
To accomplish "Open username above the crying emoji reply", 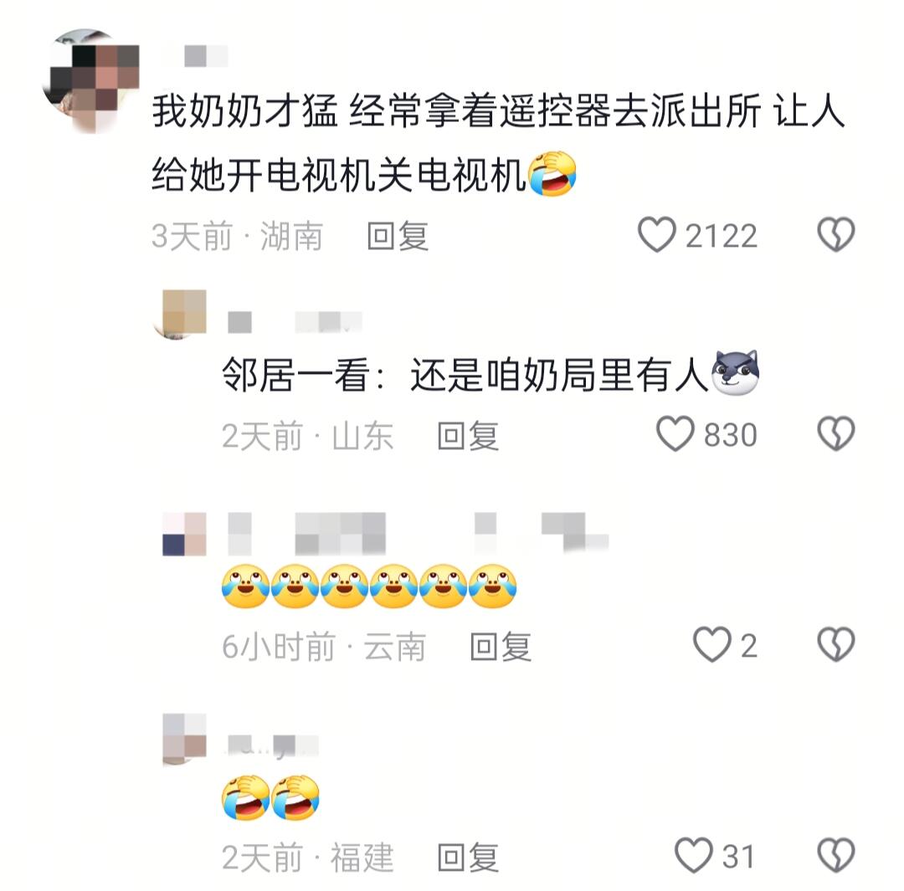I will point(418,533).
